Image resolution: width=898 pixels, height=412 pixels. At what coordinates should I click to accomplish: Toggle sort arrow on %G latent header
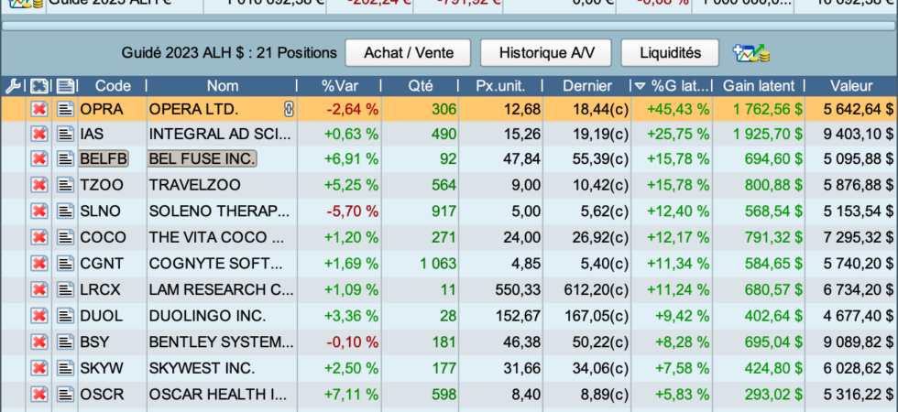click(x=640, y=86)
